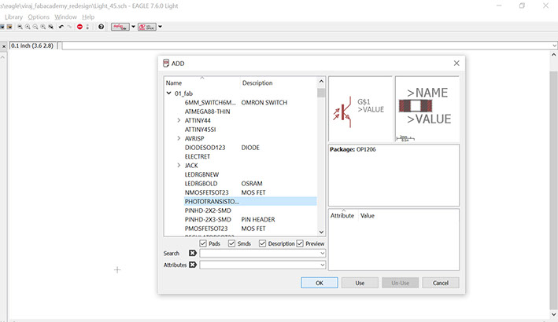Image resolution: width=558 pixels, height=322 pixels.
Task: Toggle the Preview checkbox
Action: point(300,243)
